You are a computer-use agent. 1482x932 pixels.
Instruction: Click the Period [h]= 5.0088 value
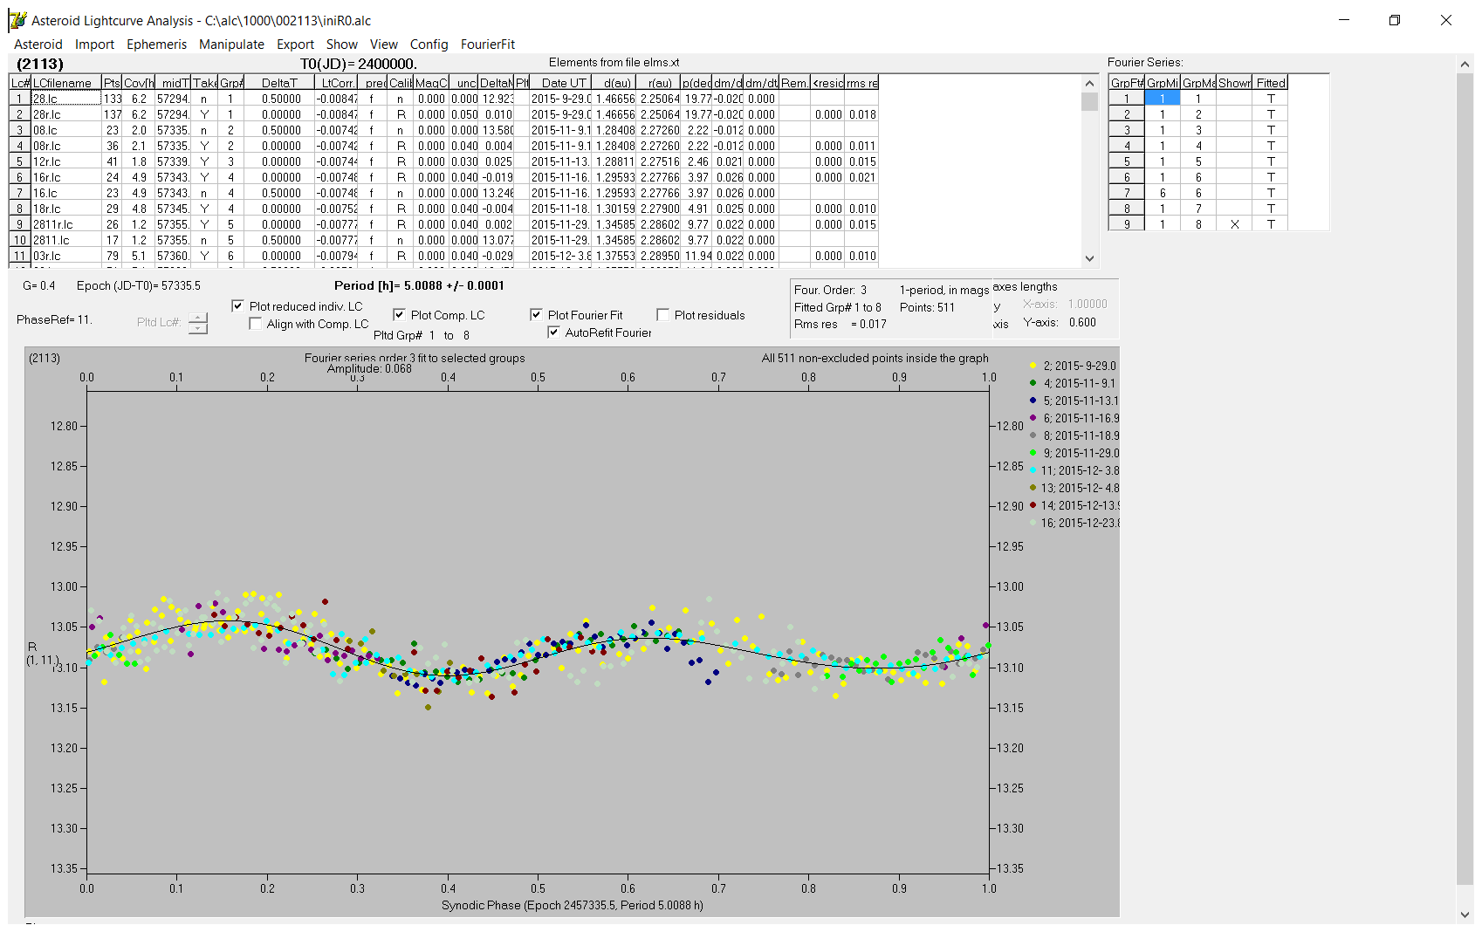click(x=419, y=285)
